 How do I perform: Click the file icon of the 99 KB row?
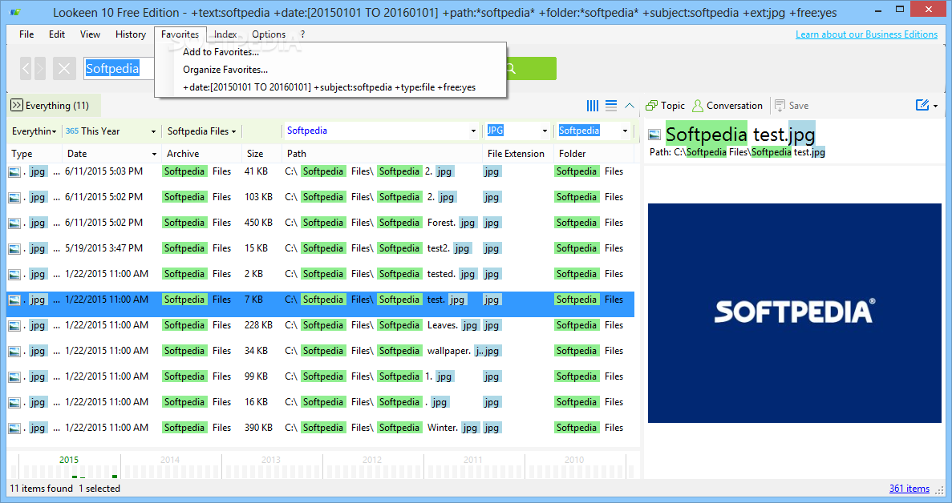click(x=14, y=377)
